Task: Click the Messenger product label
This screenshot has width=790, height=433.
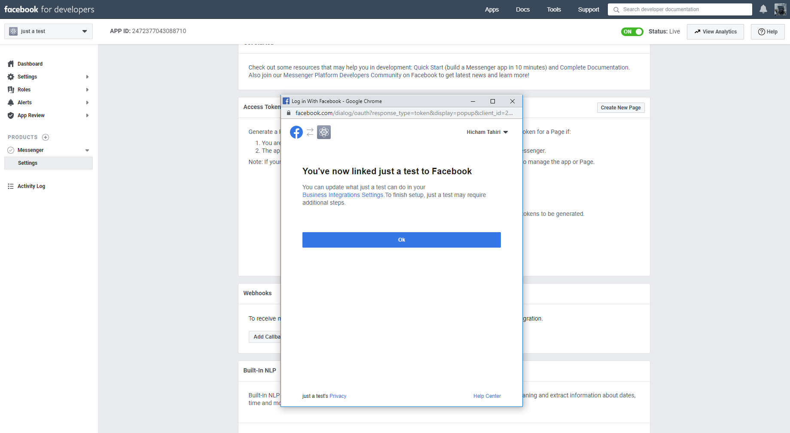Action: pyautogui.click(x=31, y=150)
